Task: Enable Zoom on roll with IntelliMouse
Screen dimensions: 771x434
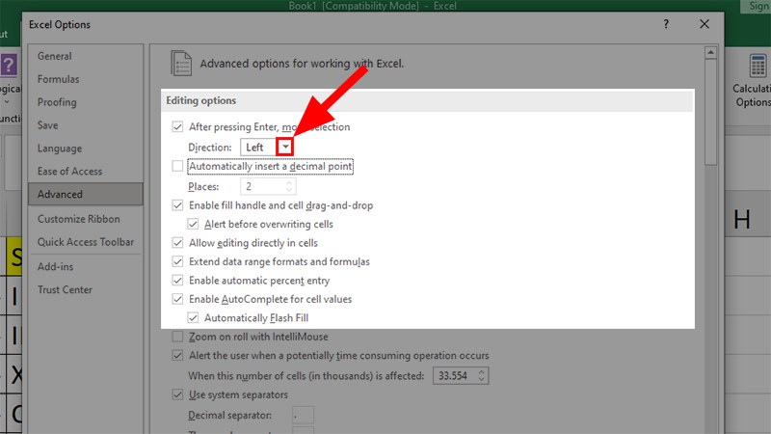Action: coord(177,337)
